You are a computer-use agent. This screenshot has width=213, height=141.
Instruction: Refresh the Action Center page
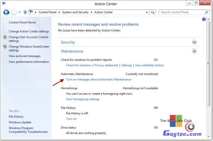point(153,12)
